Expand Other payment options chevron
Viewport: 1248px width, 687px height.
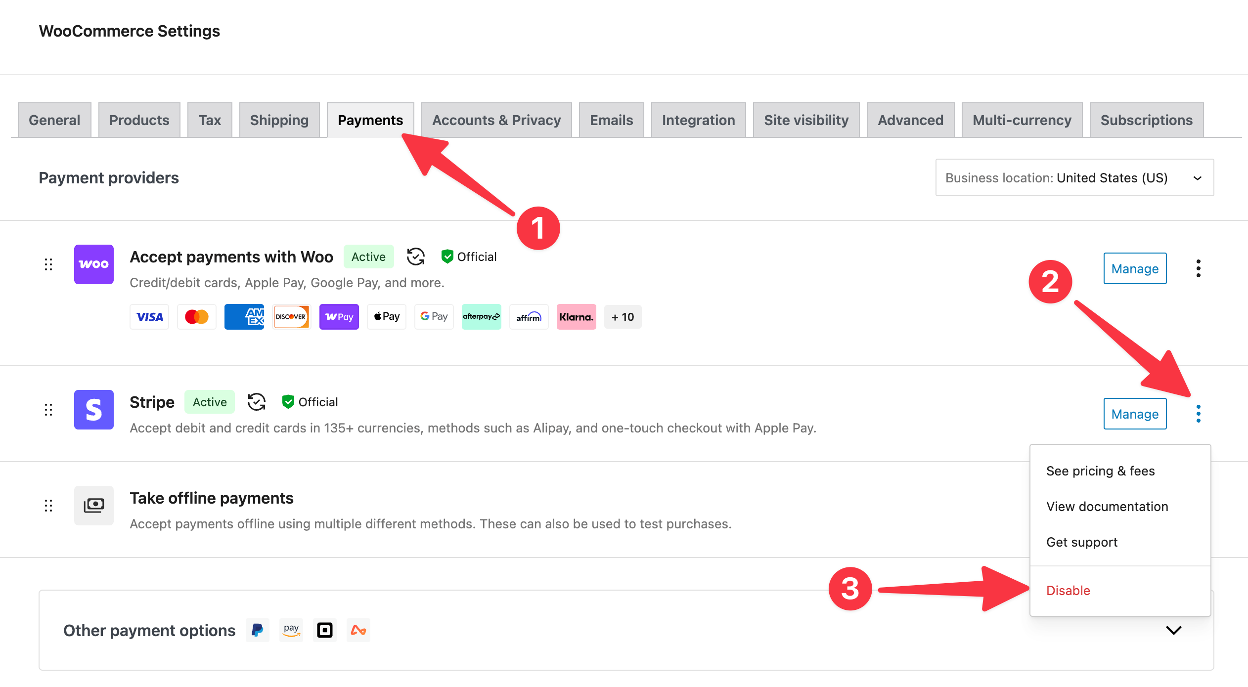coord(1173,630)
